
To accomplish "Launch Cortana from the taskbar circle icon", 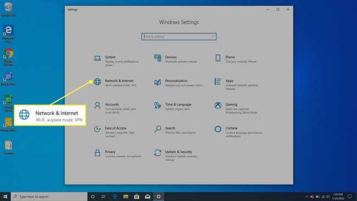I will [93, 197].
